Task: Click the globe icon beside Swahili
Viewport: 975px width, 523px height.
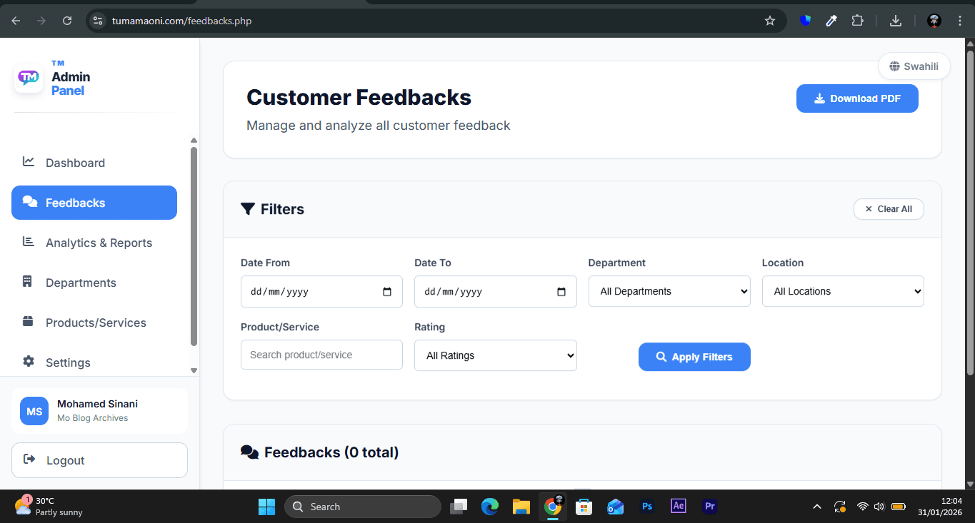Action: click(x=894, y=66)
